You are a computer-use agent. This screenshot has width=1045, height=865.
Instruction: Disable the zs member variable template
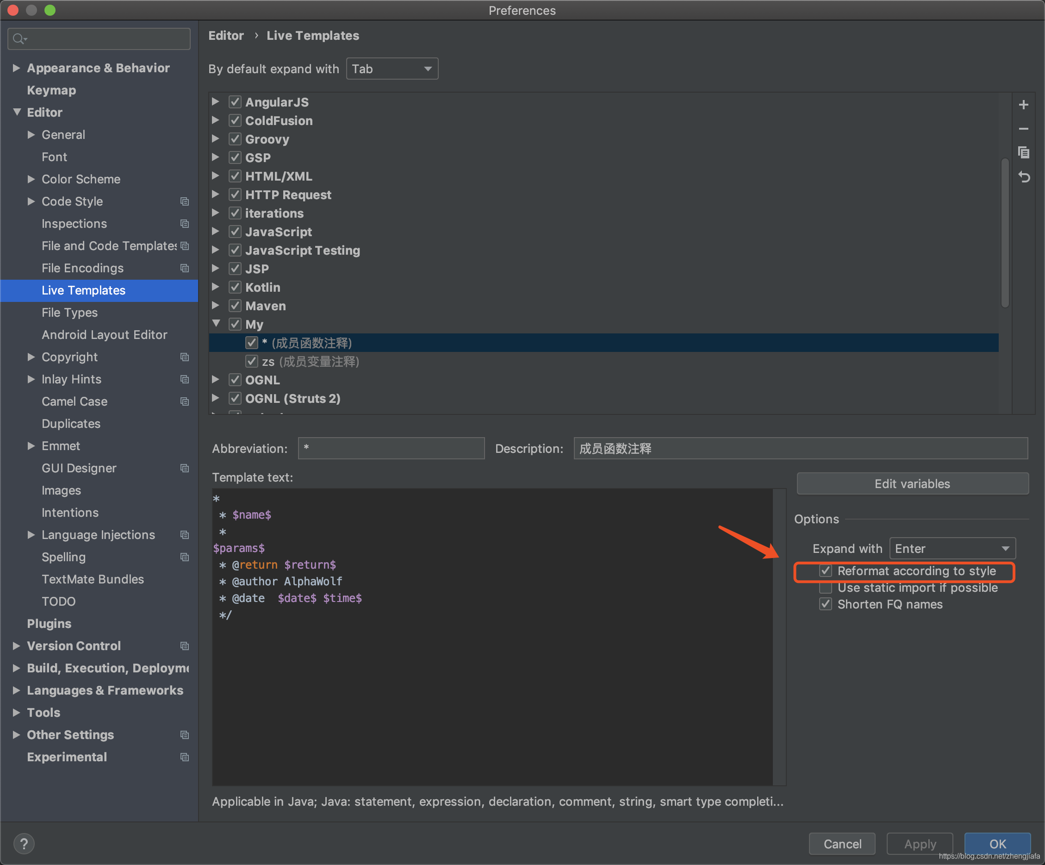[x=252, y=362]
